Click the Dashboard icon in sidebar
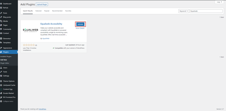 pyautogui.click(x=1, y=4)
